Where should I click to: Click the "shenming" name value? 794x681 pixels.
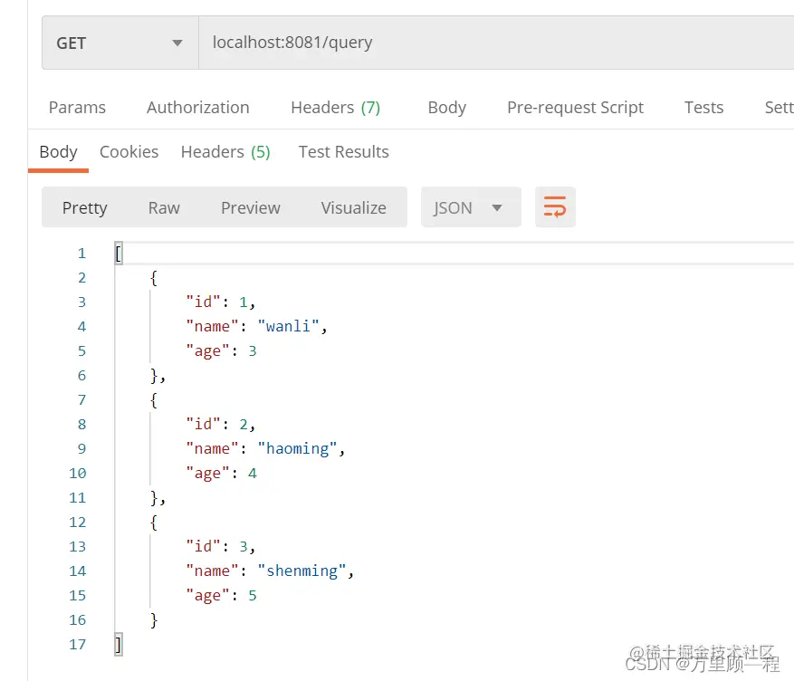pos(301,571)
